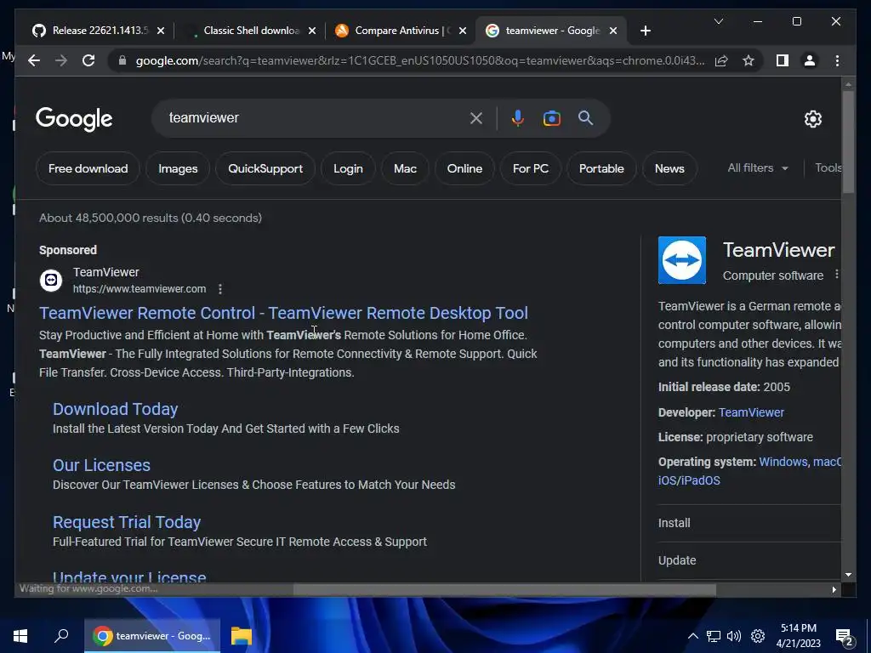Open the Download Today sitelink
Screen dimensions: 871x653
coord(115,409)
